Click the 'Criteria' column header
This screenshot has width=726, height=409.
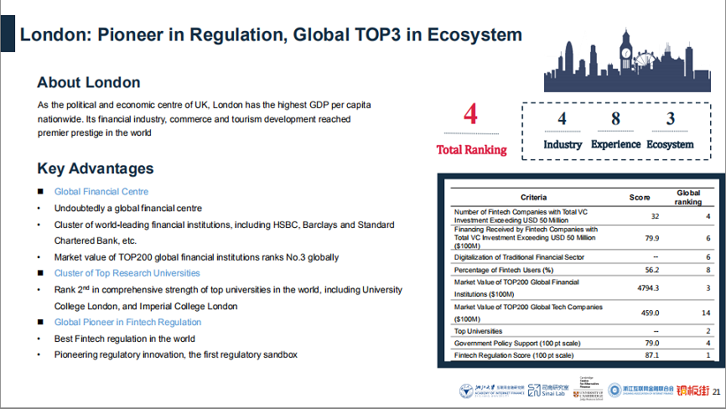[533, 198]
